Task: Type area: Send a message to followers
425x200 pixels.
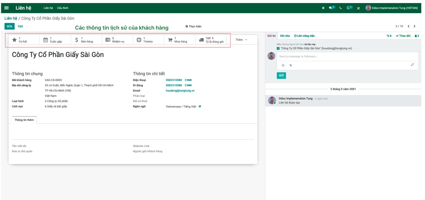Action: [x=347, y=57]
